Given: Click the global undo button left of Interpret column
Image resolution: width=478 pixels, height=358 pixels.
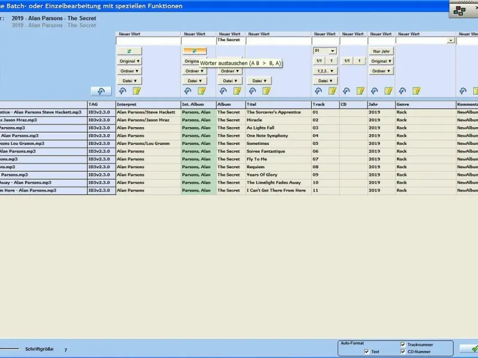Looking at the screenshot, I should point(101,91).
